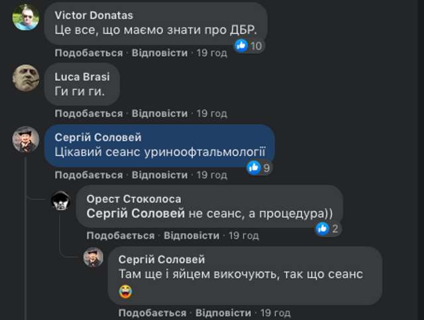Click the like reaction icon showing 10

(x=241, y=46)
